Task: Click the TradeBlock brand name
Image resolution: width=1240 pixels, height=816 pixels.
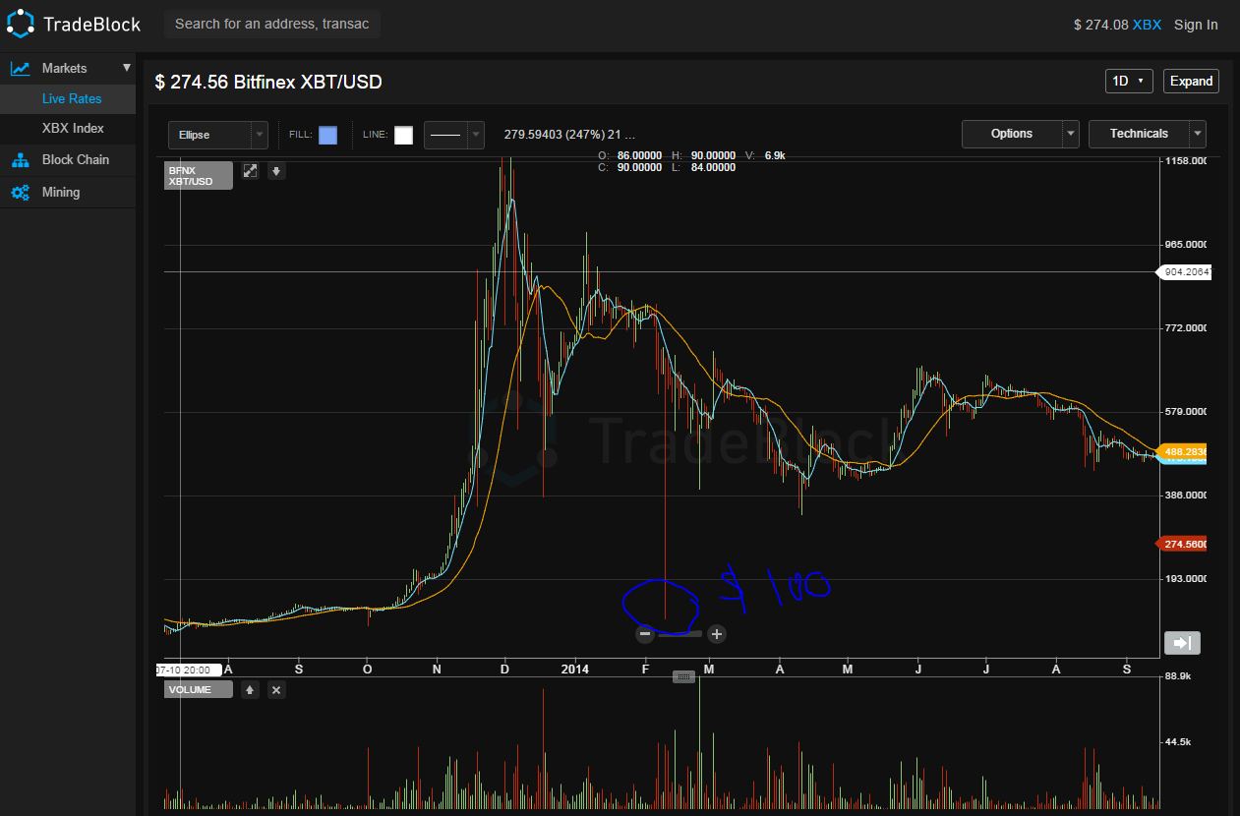Action: tap(92, 24)
